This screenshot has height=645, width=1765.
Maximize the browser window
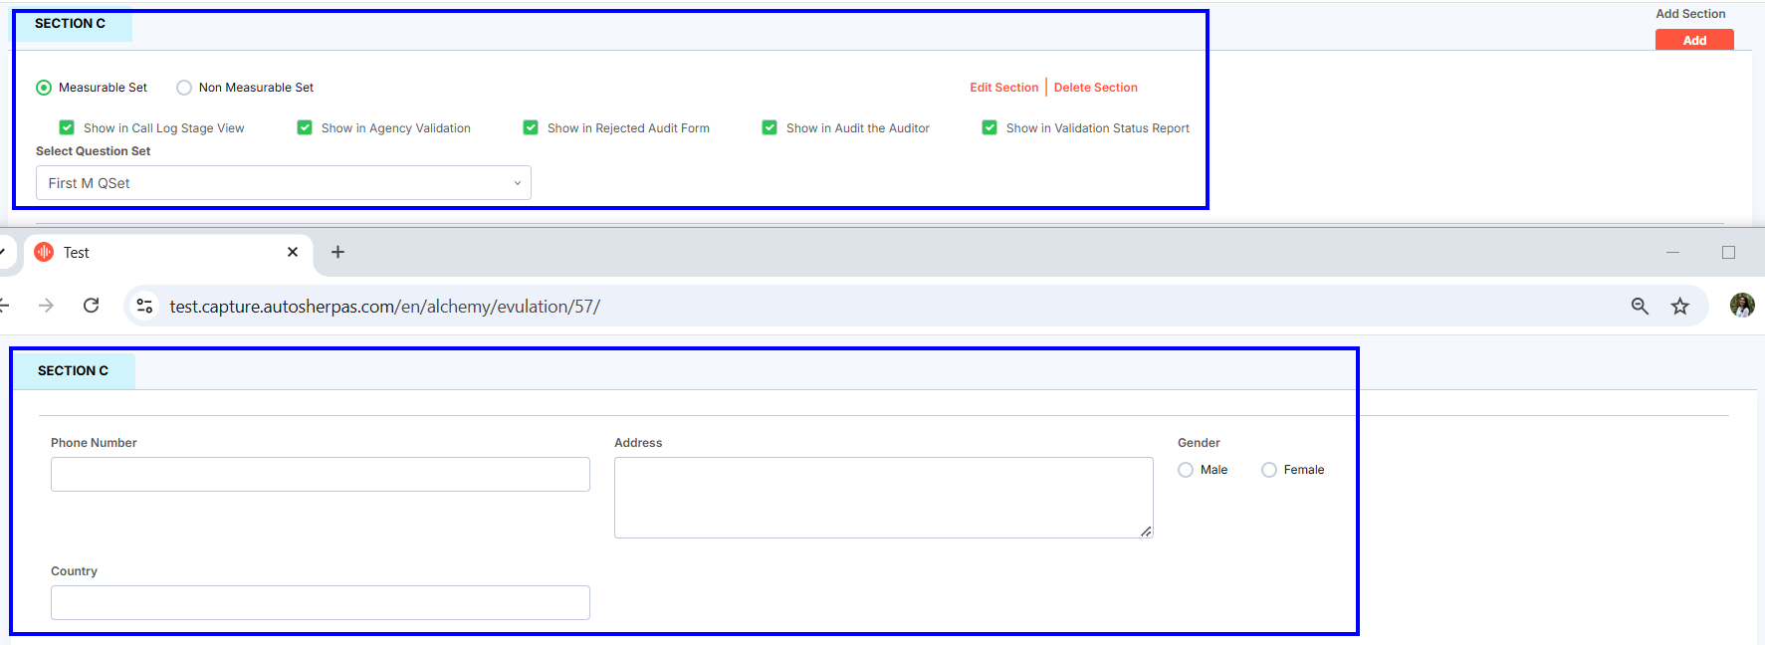tap(1728, 253)
